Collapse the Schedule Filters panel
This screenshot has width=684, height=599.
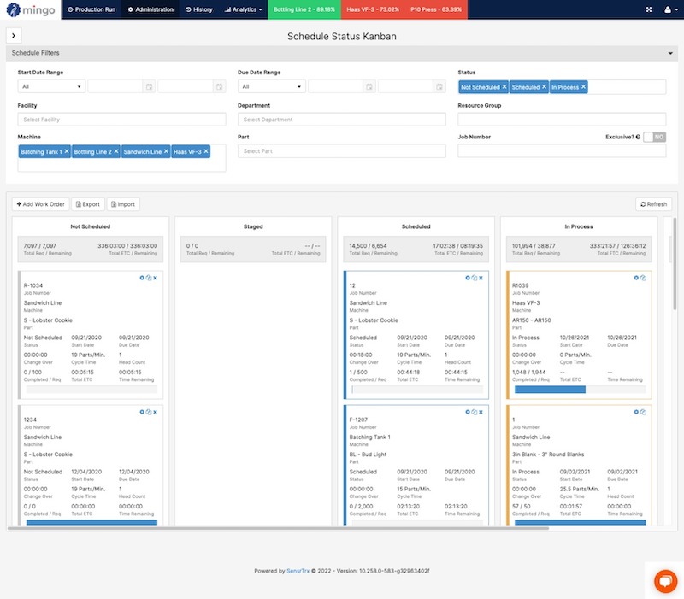(670, 53)
